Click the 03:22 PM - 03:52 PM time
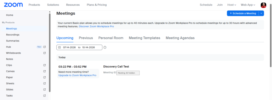The height and width of the screenshot is (100, 272). click(73, 67)
